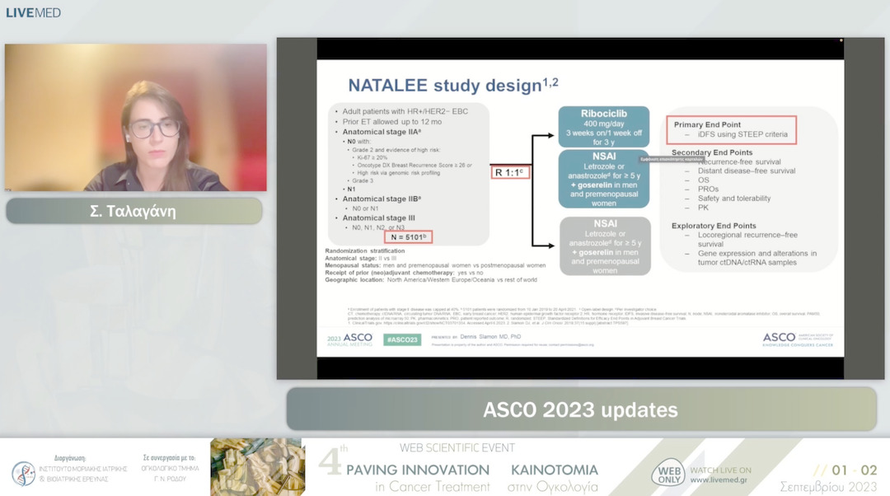Click Anatomical stage IIA bullet
The image size is (890, 496).
pyautogui.click(x=381, y=132)
